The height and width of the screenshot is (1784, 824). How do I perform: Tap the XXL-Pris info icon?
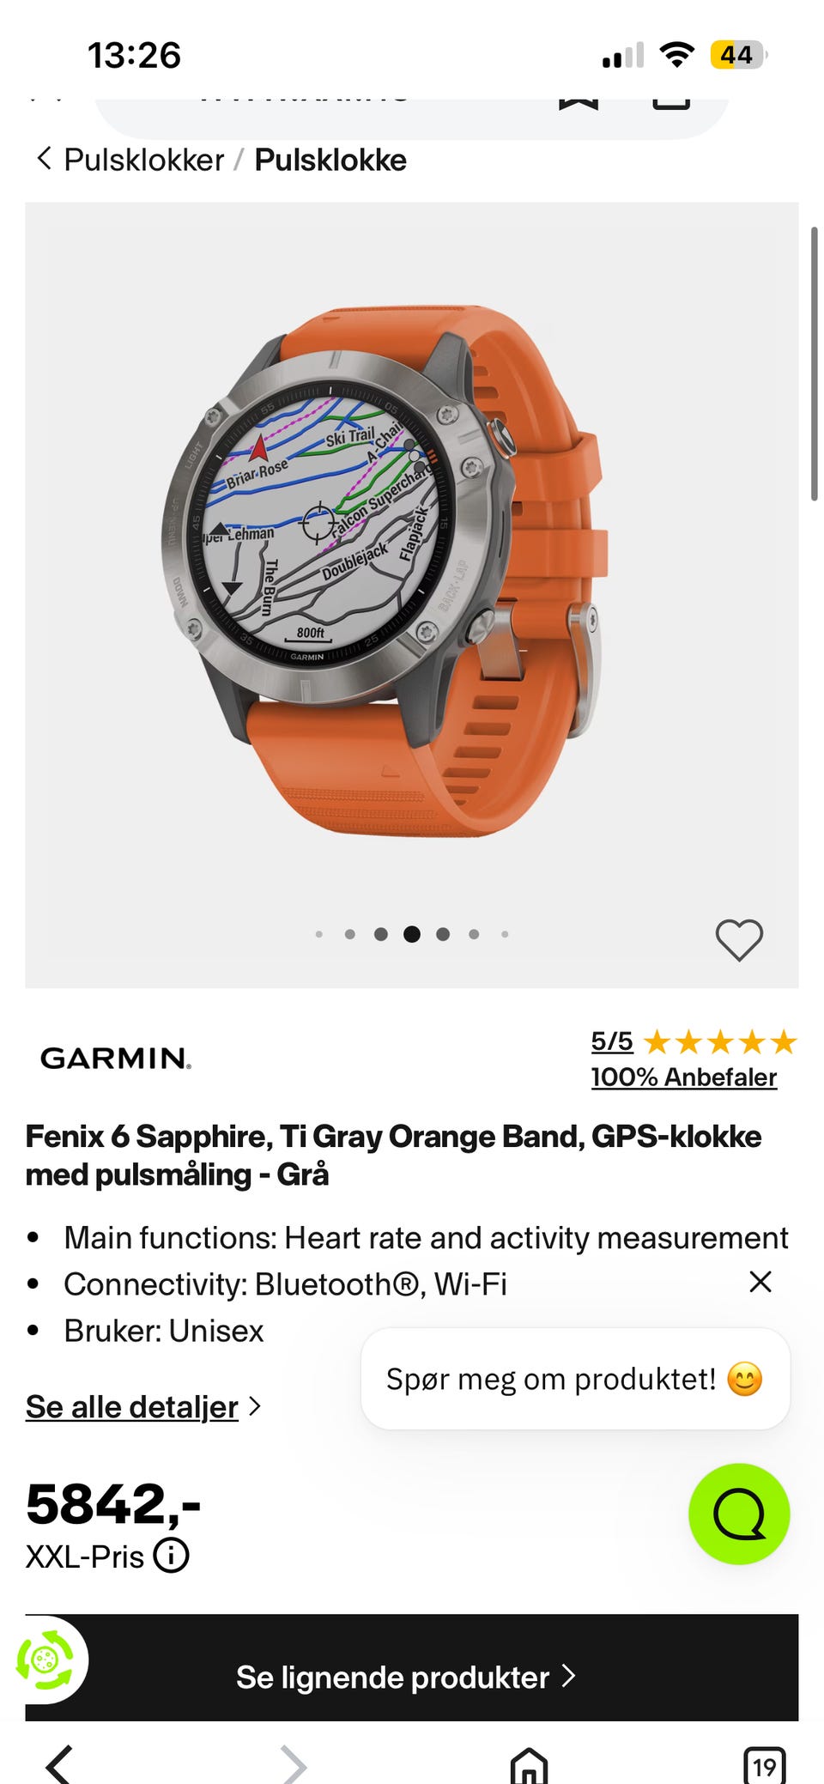click(x=171, y=1556)
